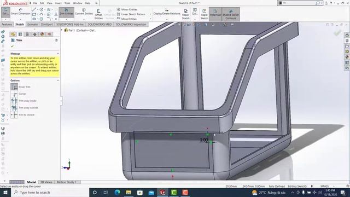Image resolution: width=350 pixels, height=197 pixels.
Task: Click the 2.00 dimension in the sketch
Action: tap(204, 140)
